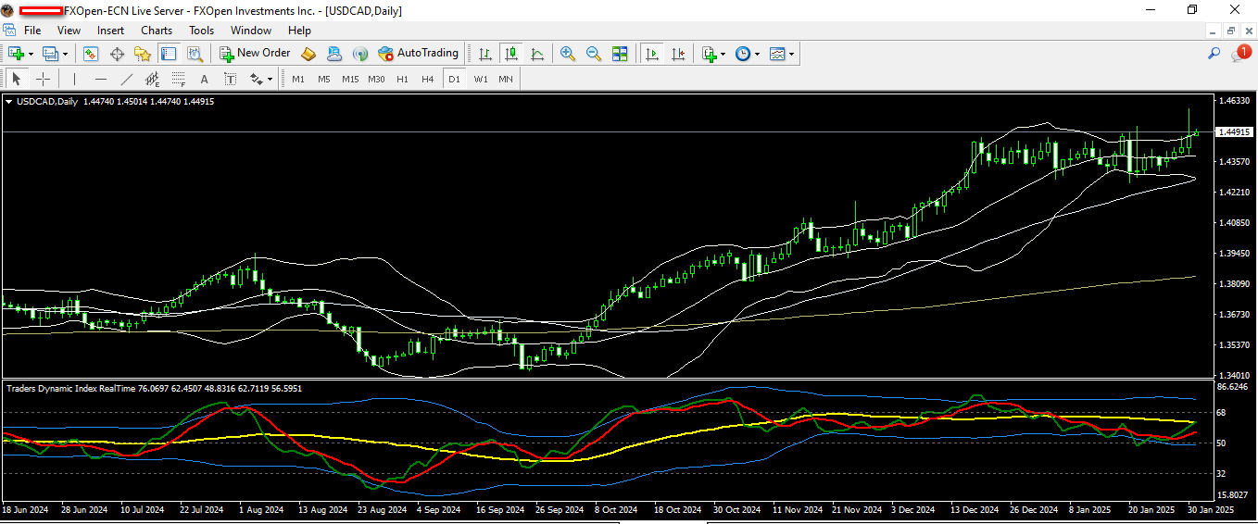Show the Navigator panel with star folder icon

point(142,54)
